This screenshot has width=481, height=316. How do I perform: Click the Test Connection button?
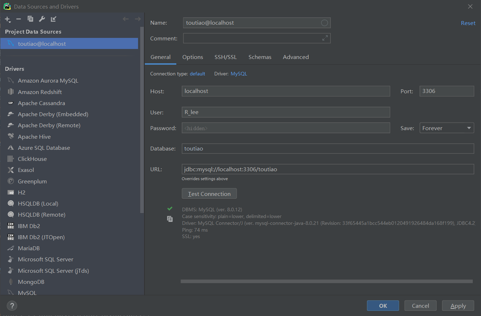[209, 194]
